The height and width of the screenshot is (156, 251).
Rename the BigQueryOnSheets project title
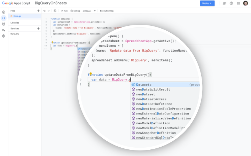click(x=51, y=3)
